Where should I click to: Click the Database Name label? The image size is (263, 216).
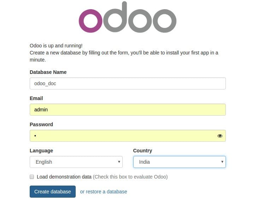tap(48, 72)
